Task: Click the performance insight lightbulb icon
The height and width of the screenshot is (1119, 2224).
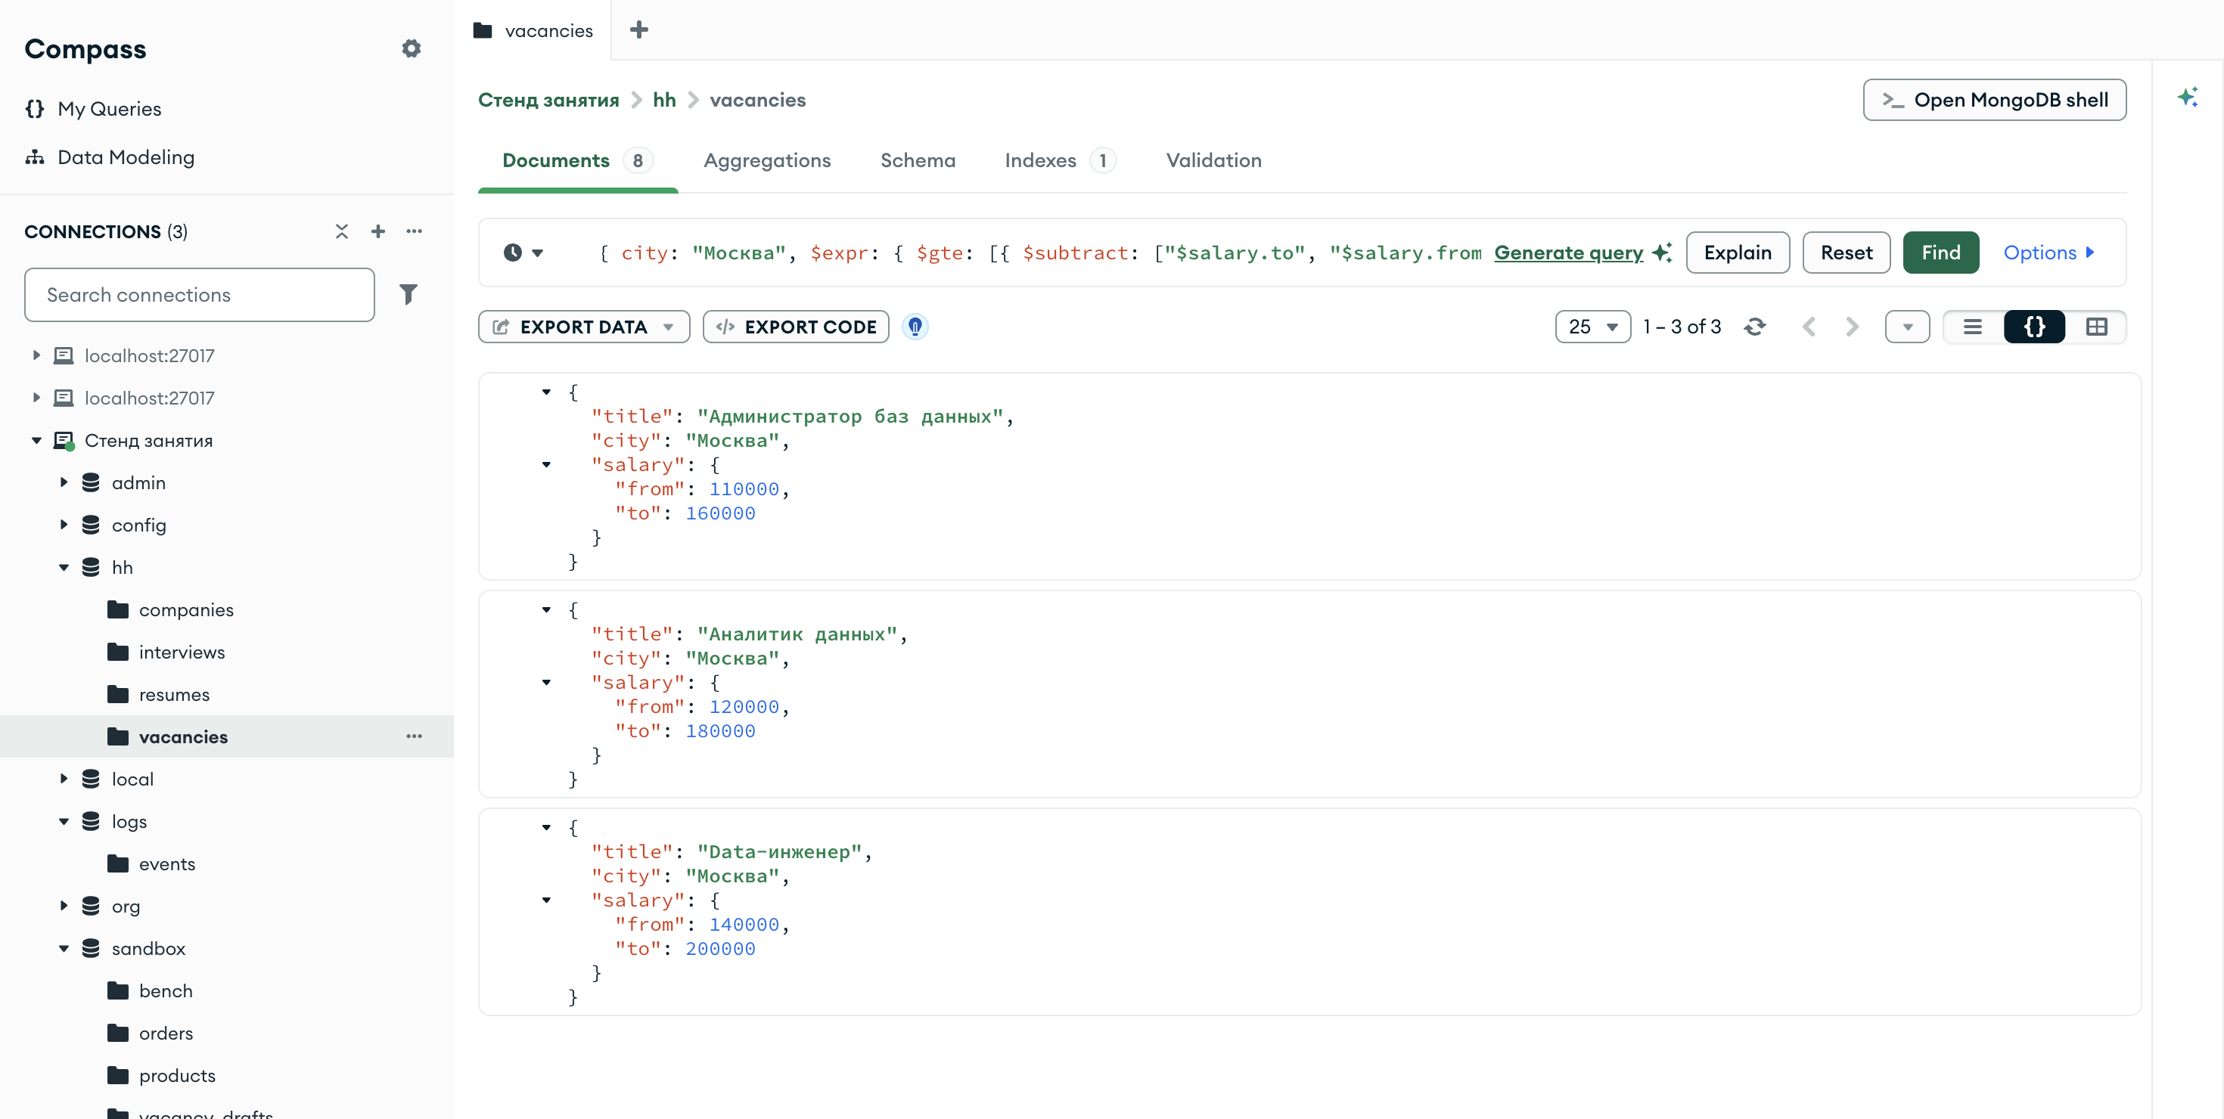Action: [x=915, y=327]
